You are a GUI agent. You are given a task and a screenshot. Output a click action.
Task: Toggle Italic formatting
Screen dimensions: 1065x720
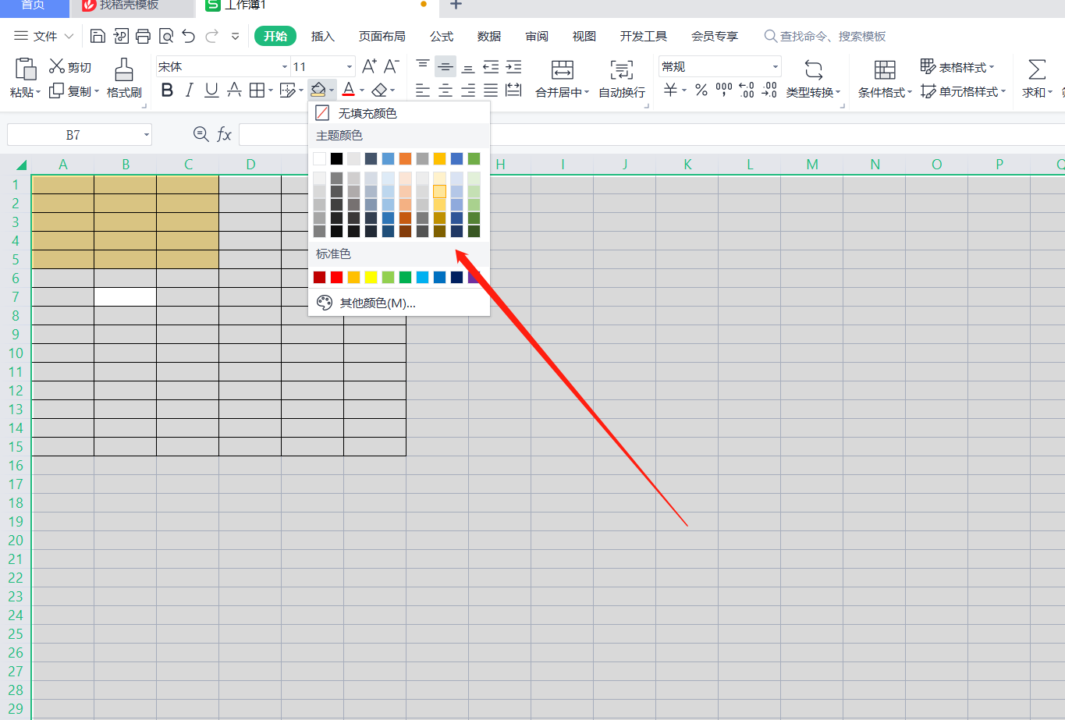click(189, 90)
